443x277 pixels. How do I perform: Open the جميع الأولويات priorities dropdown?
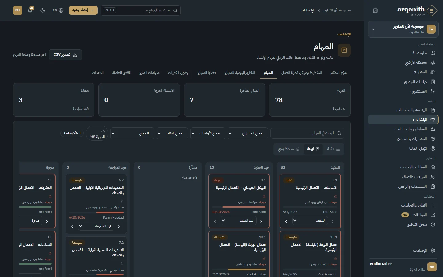point(208,133)
